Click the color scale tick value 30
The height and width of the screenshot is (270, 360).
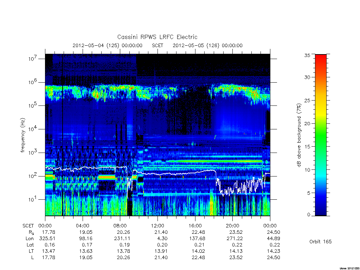tap(307, 77)
